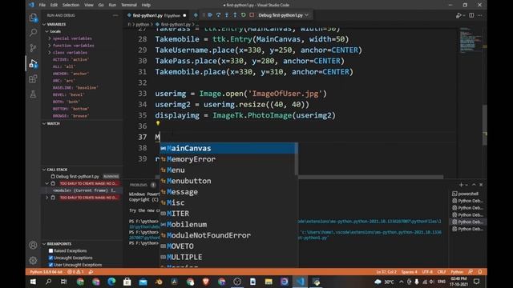Click the suggestion list scrollbar

(x=297, y=159)
